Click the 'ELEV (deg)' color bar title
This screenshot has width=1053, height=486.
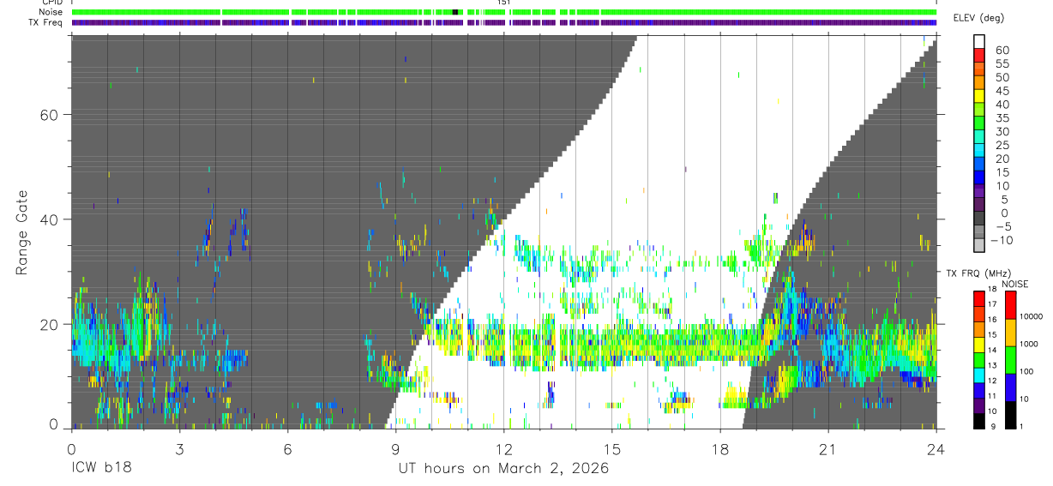pyautogui.click(x=979, y=18)
